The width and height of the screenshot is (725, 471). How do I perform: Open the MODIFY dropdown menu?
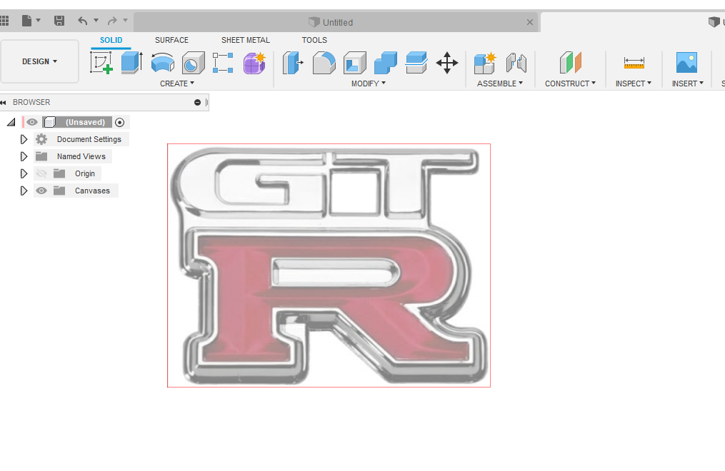tap(368, 83)
